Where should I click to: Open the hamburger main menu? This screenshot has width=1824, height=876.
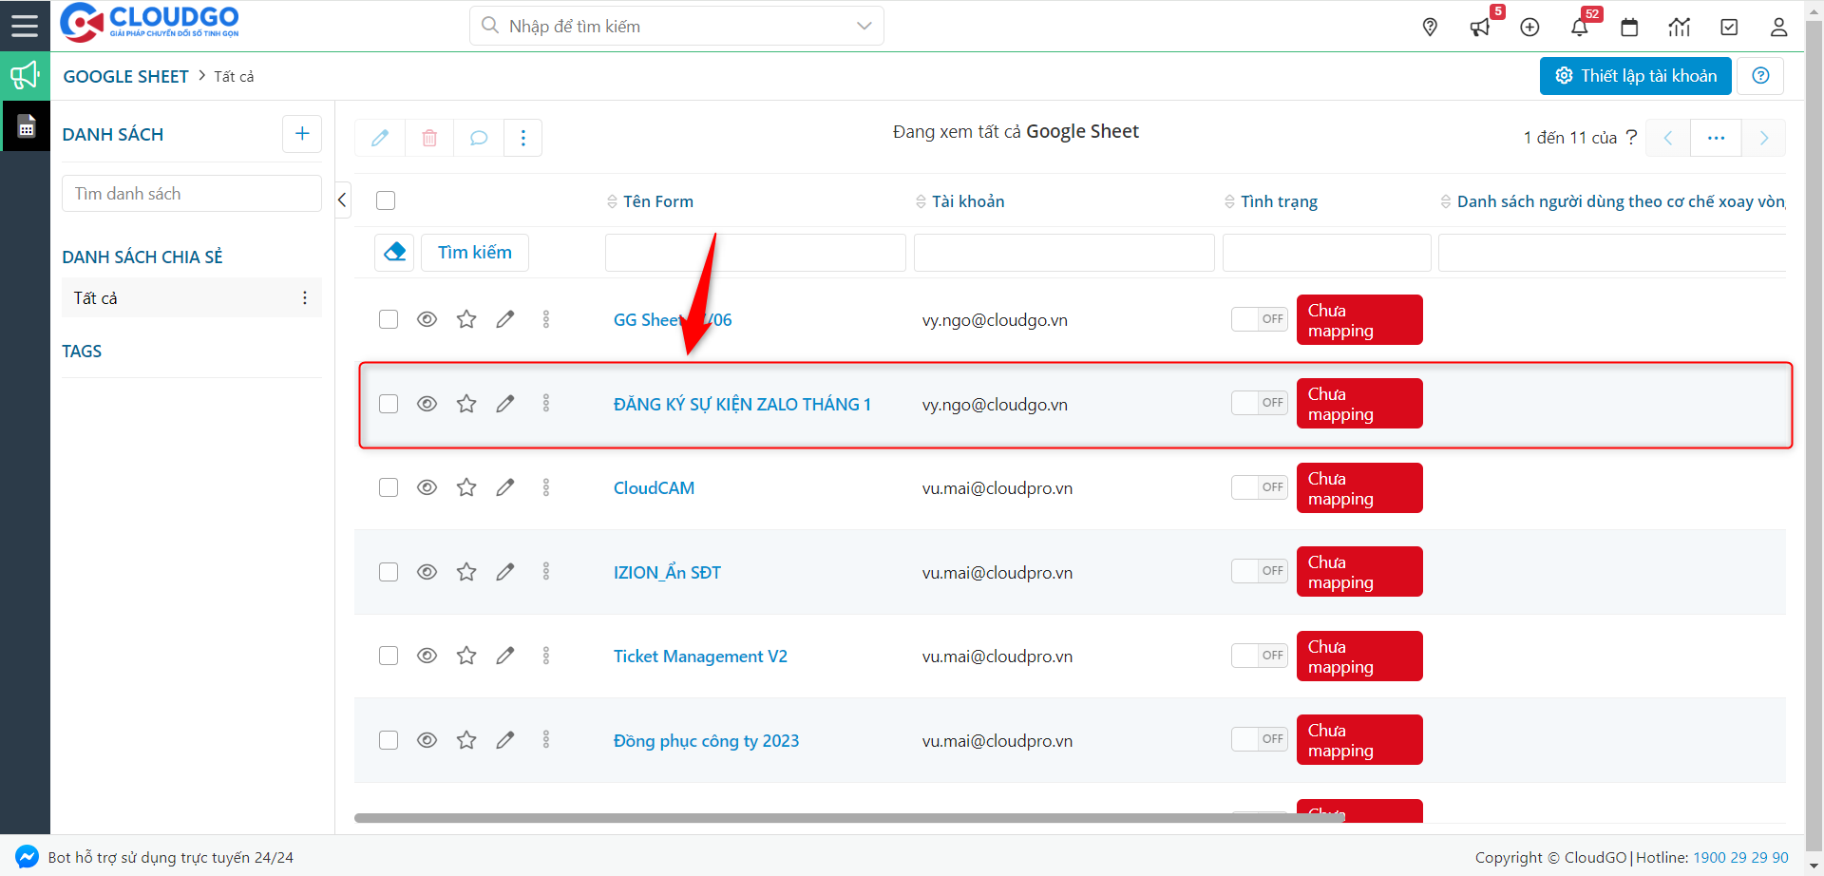click(25, 26)
